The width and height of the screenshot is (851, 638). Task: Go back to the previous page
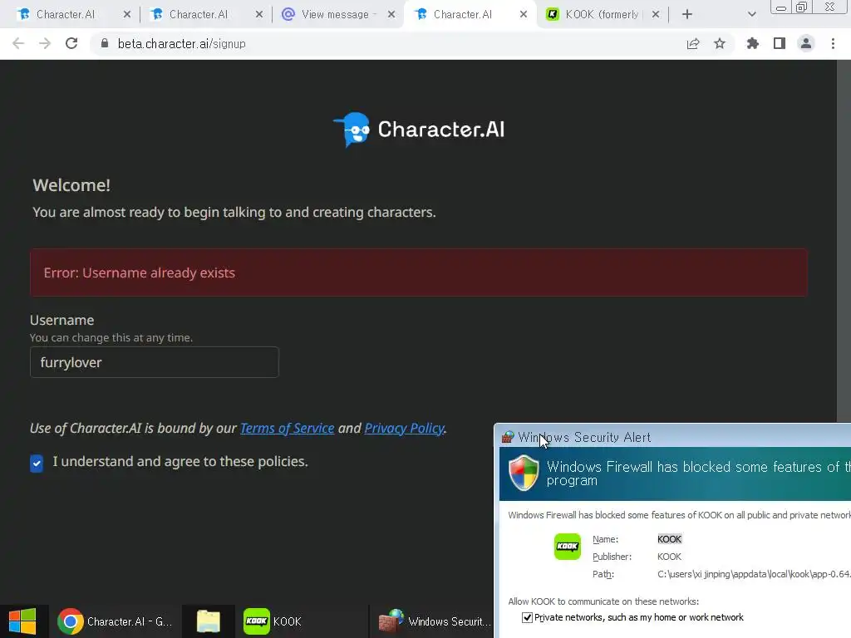(18, 43)
